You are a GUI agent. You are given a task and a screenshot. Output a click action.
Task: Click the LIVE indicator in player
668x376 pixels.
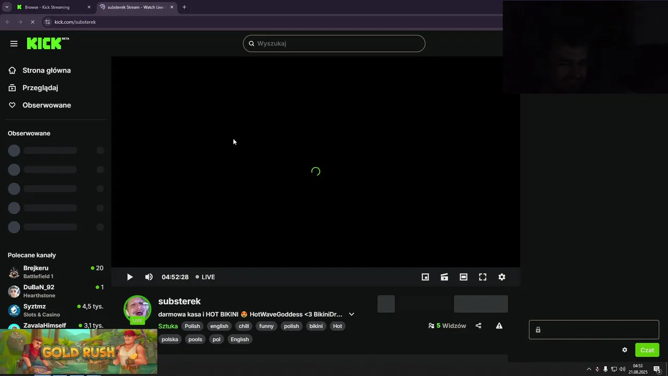tap(205, 277)
